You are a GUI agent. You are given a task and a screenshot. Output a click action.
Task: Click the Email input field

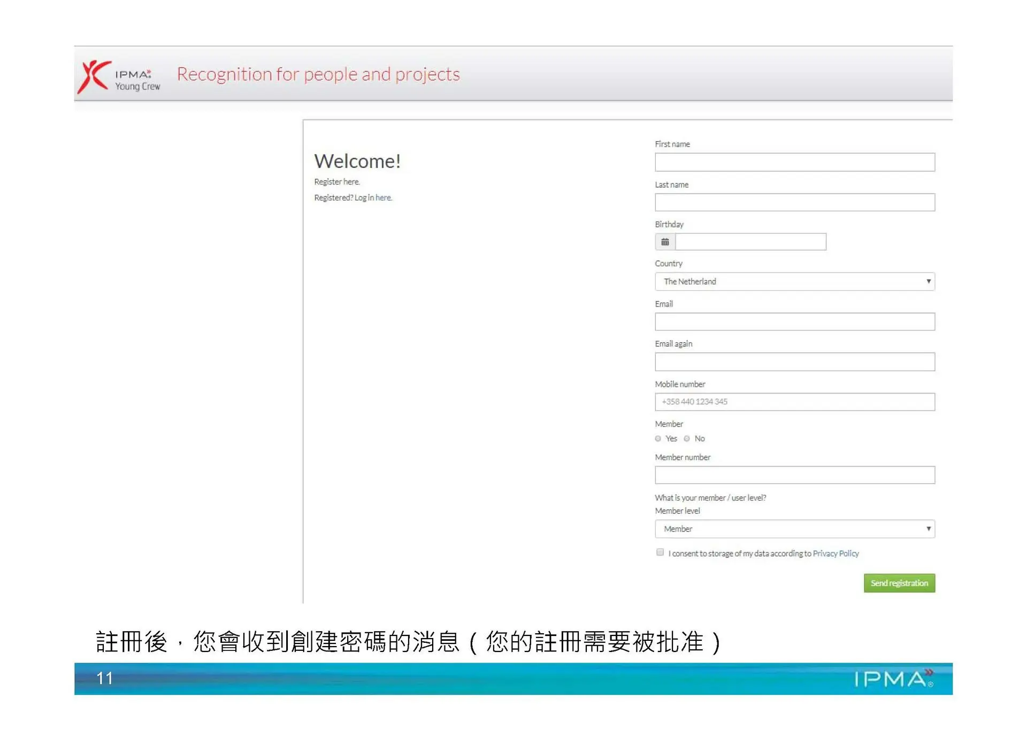click(x=794, y=321)
